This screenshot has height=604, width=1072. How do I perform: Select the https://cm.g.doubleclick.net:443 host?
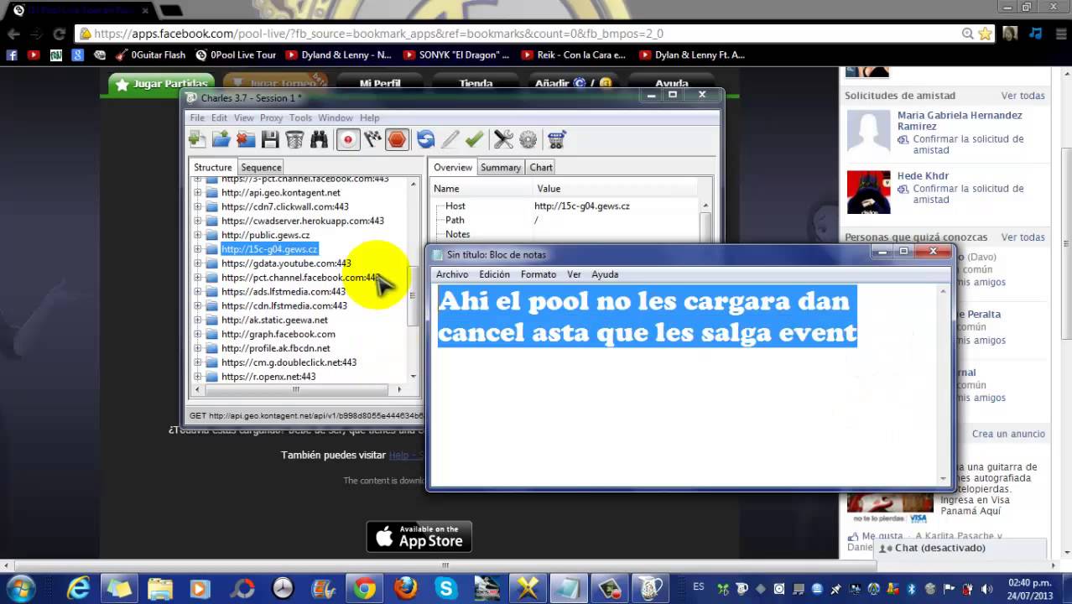(289, 362)
